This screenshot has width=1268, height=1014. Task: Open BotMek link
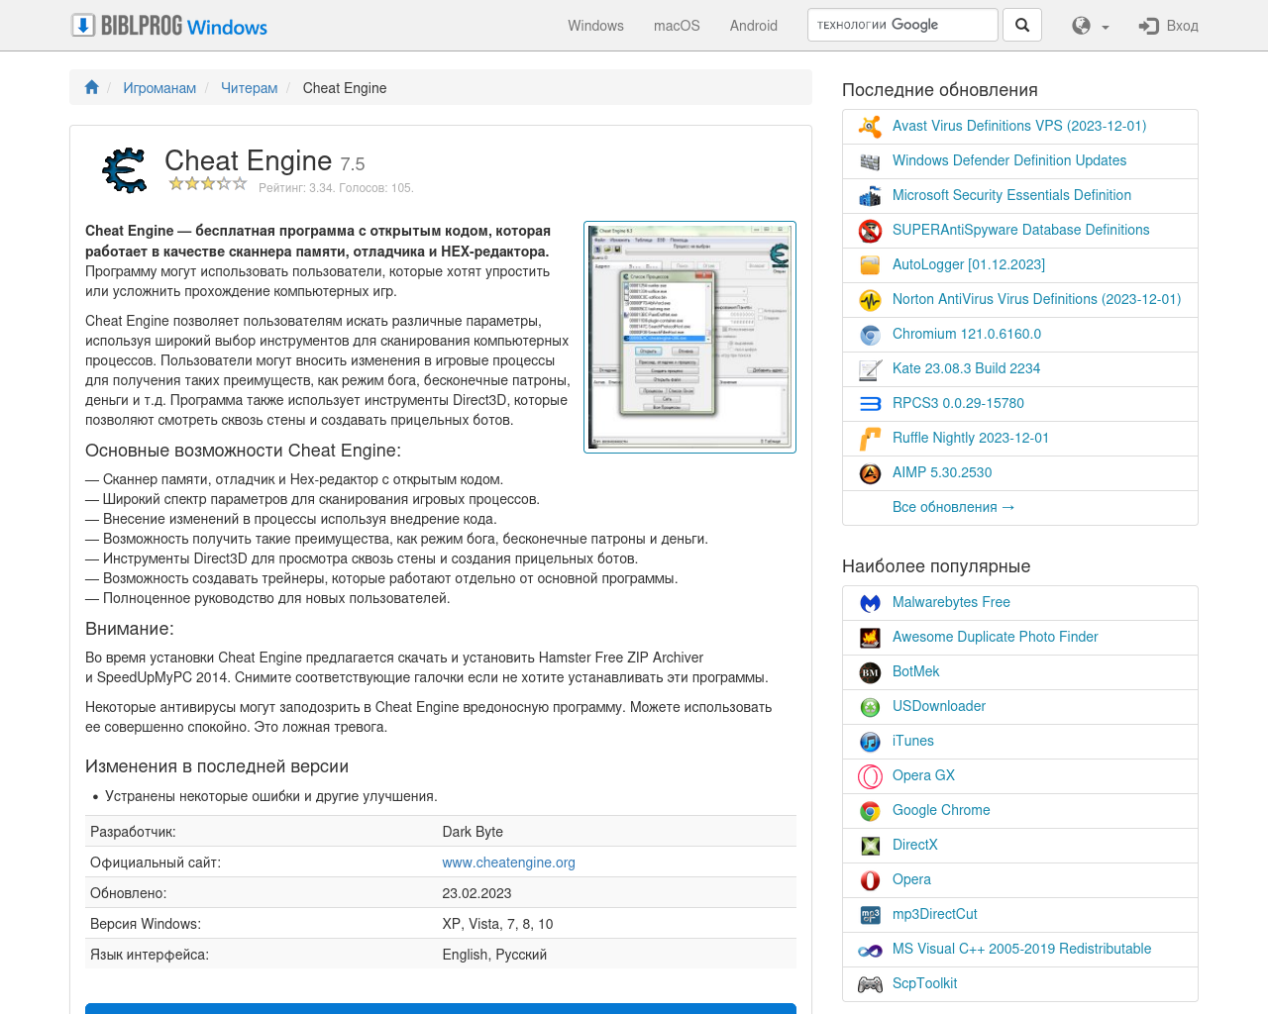tap(915, 671)
